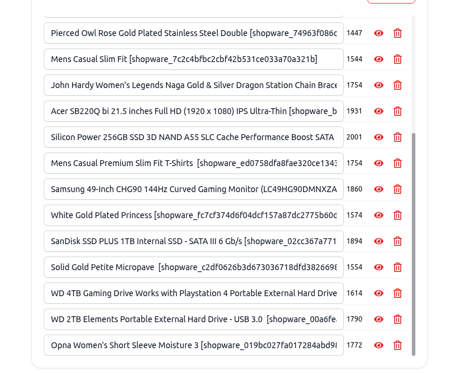Remove the SanDisk SSD PLUS 1TB row
This screenshot has width=465, height=373.
tap(398, 241)
